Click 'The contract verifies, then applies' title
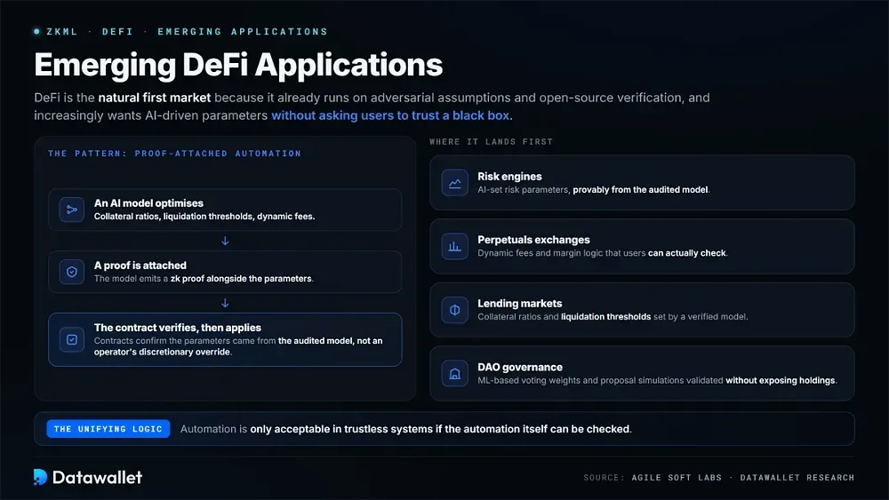 (178, 328)
